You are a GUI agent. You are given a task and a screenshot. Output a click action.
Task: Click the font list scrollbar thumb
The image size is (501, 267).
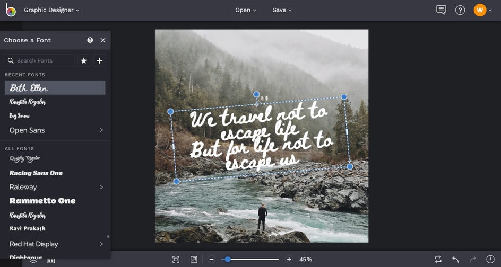pos(108,237)
